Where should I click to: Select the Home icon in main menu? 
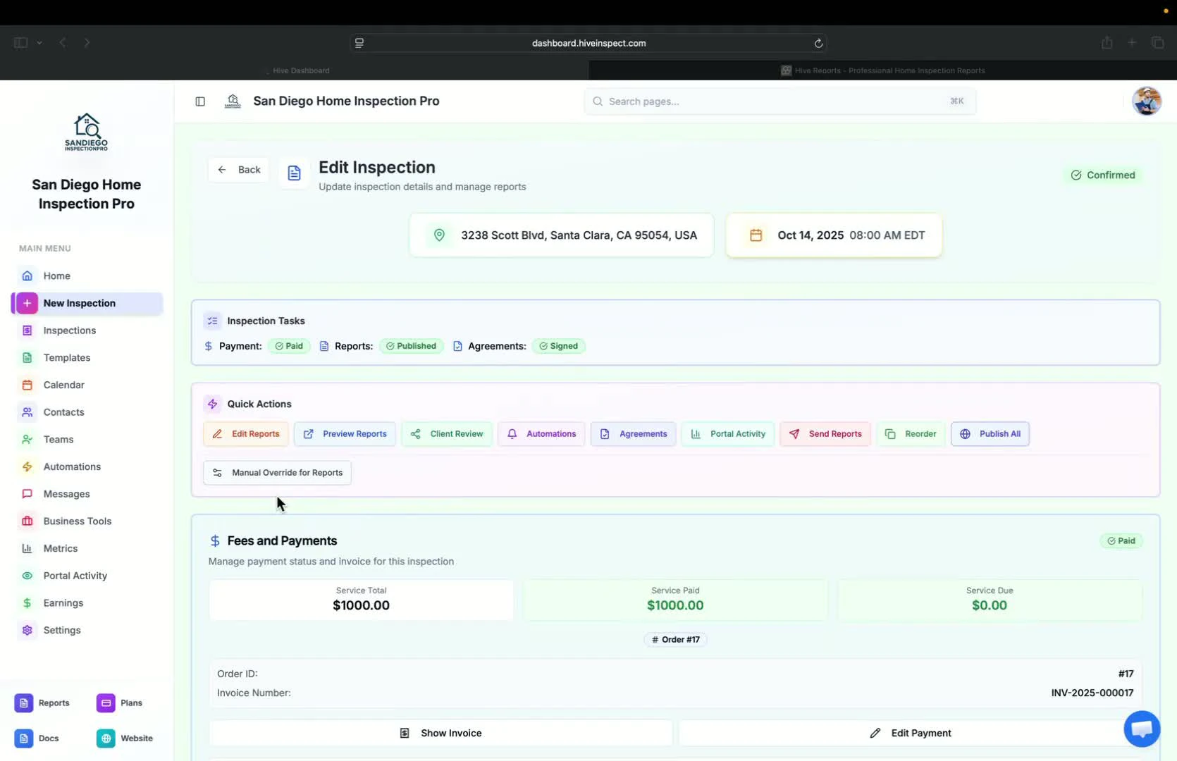[x=27, y=276]
